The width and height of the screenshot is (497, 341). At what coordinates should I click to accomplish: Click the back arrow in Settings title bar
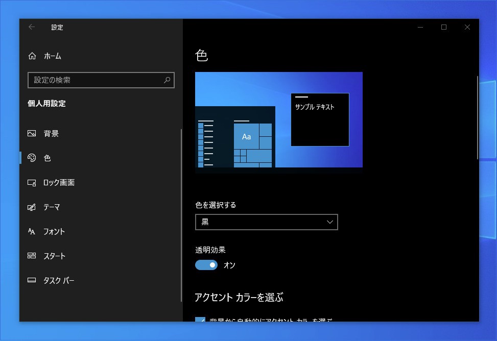point(32,27)
